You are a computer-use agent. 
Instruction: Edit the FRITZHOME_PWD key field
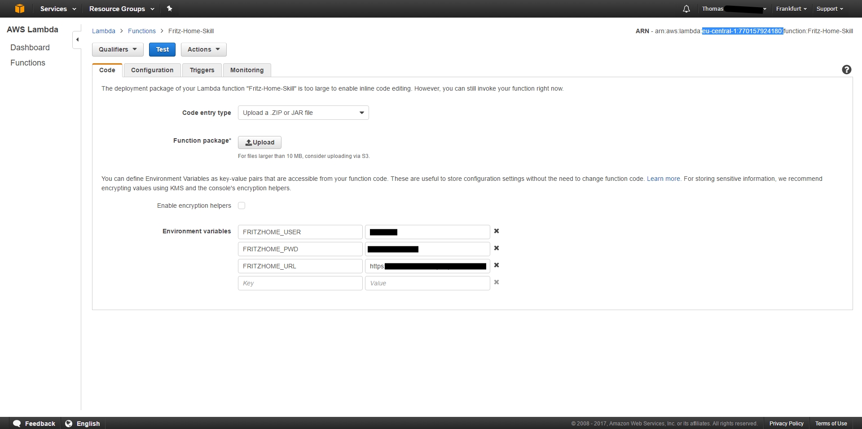[300, 249]
